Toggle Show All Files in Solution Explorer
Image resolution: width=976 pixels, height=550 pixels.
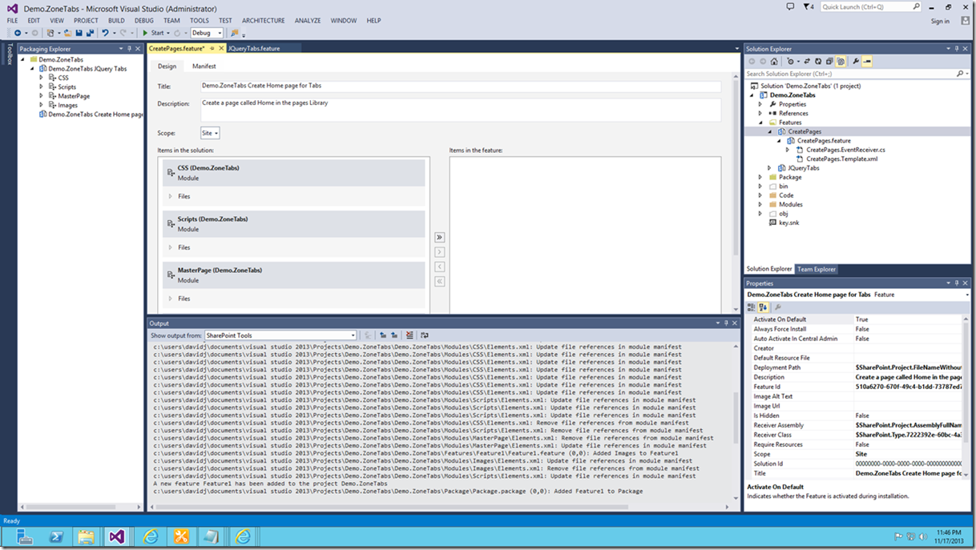[840, 61]
